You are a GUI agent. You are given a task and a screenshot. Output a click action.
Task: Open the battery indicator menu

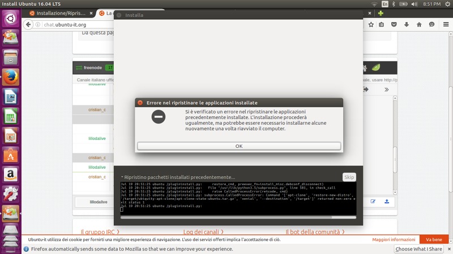coord(403,4)
